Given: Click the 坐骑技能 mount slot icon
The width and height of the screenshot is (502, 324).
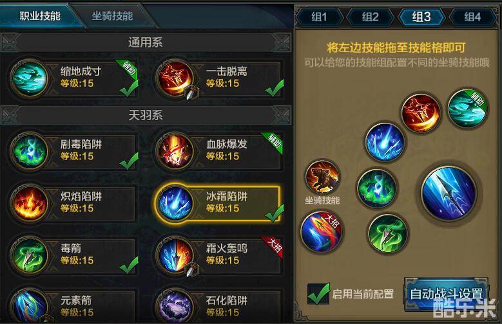Looking at the screenshot, I should [x=322, y=177].
